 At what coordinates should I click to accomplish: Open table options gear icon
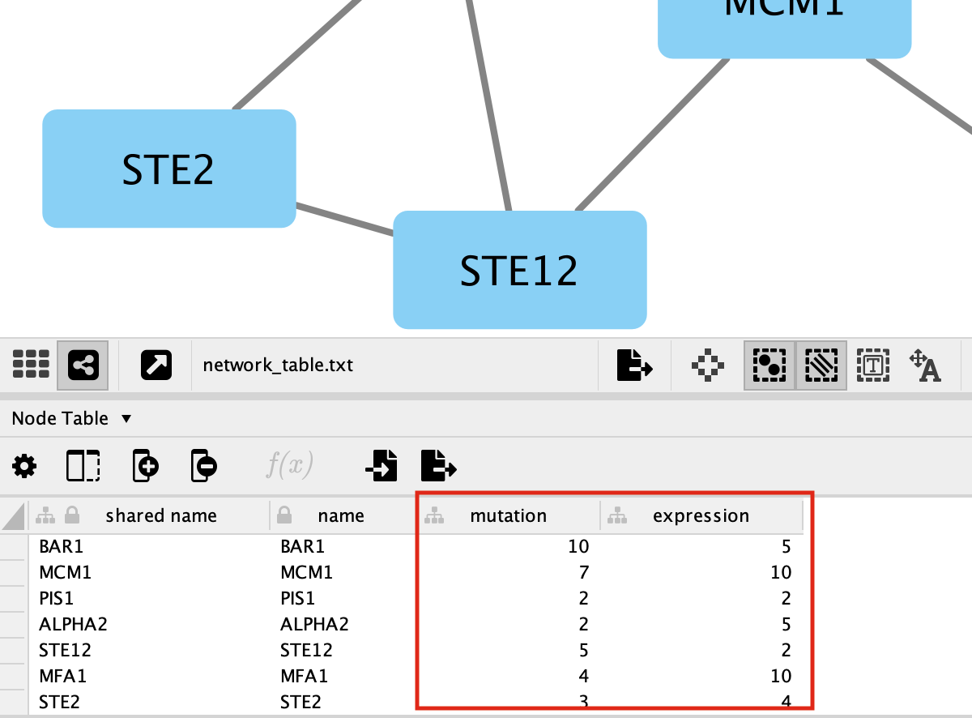(24, 467)
